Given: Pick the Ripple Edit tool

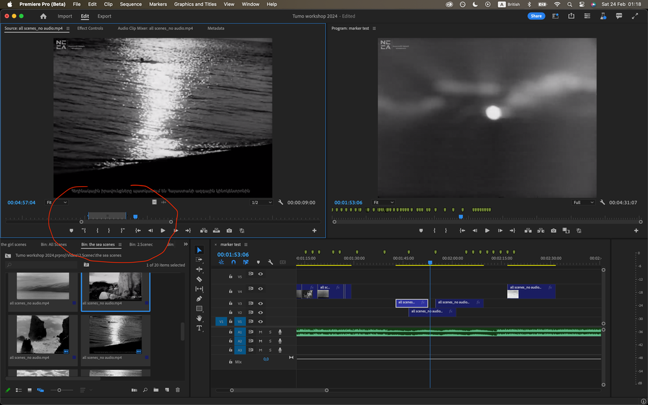Looking at the screenshot, I should [199, 269].
